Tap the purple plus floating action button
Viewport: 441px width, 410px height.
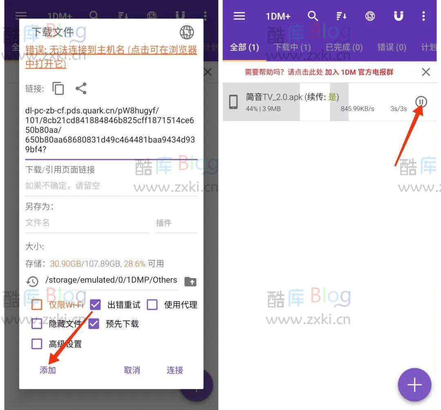(414, 384)
